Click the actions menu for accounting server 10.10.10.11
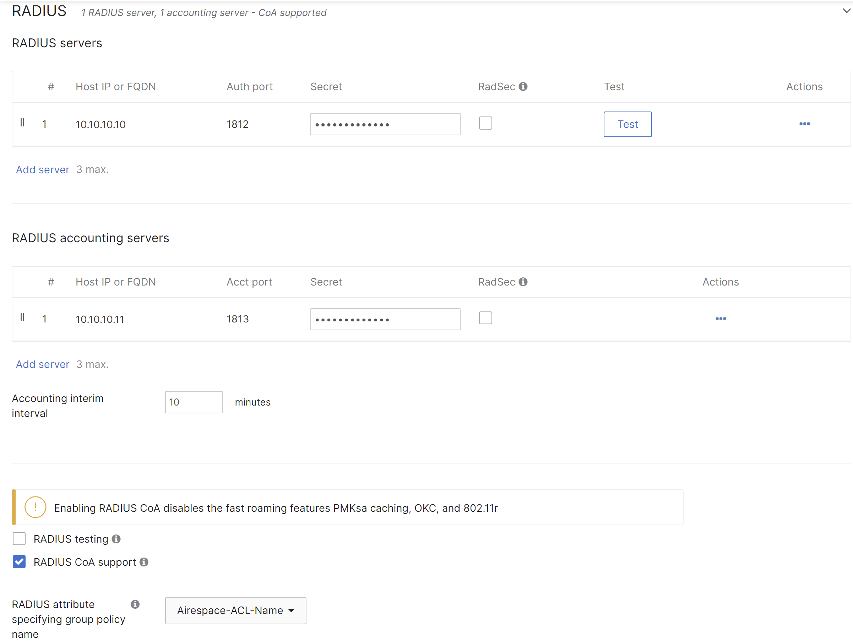The height and width of the screenshot is (641, 853). pos(721,319)
